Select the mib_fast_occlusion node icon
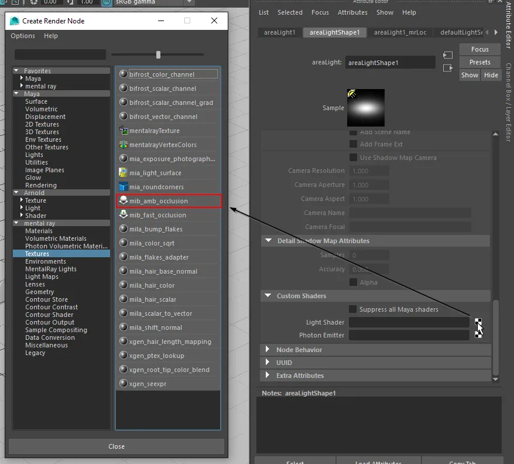The image size is (514, 464). (124, 215)
